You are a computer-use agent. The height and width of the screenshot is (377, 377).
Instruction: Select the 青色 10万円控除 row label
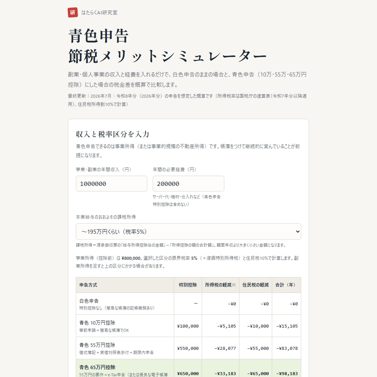tap(97, 323)
